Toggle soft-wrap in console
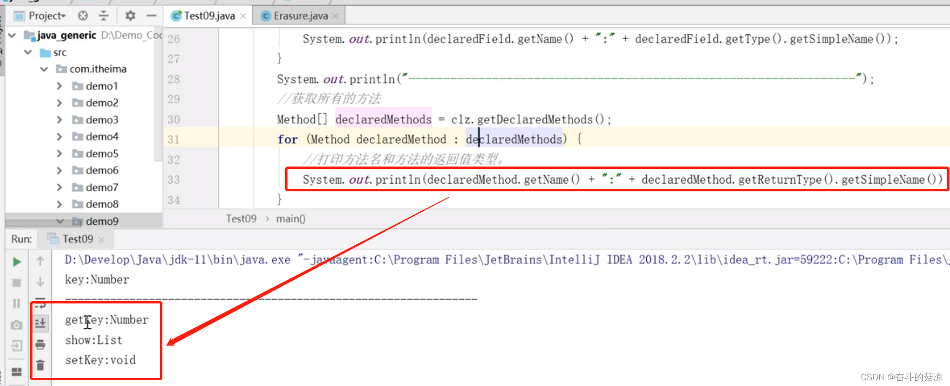Screen dimensions: 950x386 40,303
